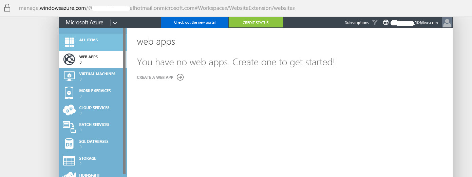Image resolution: width=472 pixels, height=177 pixels.
Task: Click the 'You have no web apps' message
Action: point(236,62)
